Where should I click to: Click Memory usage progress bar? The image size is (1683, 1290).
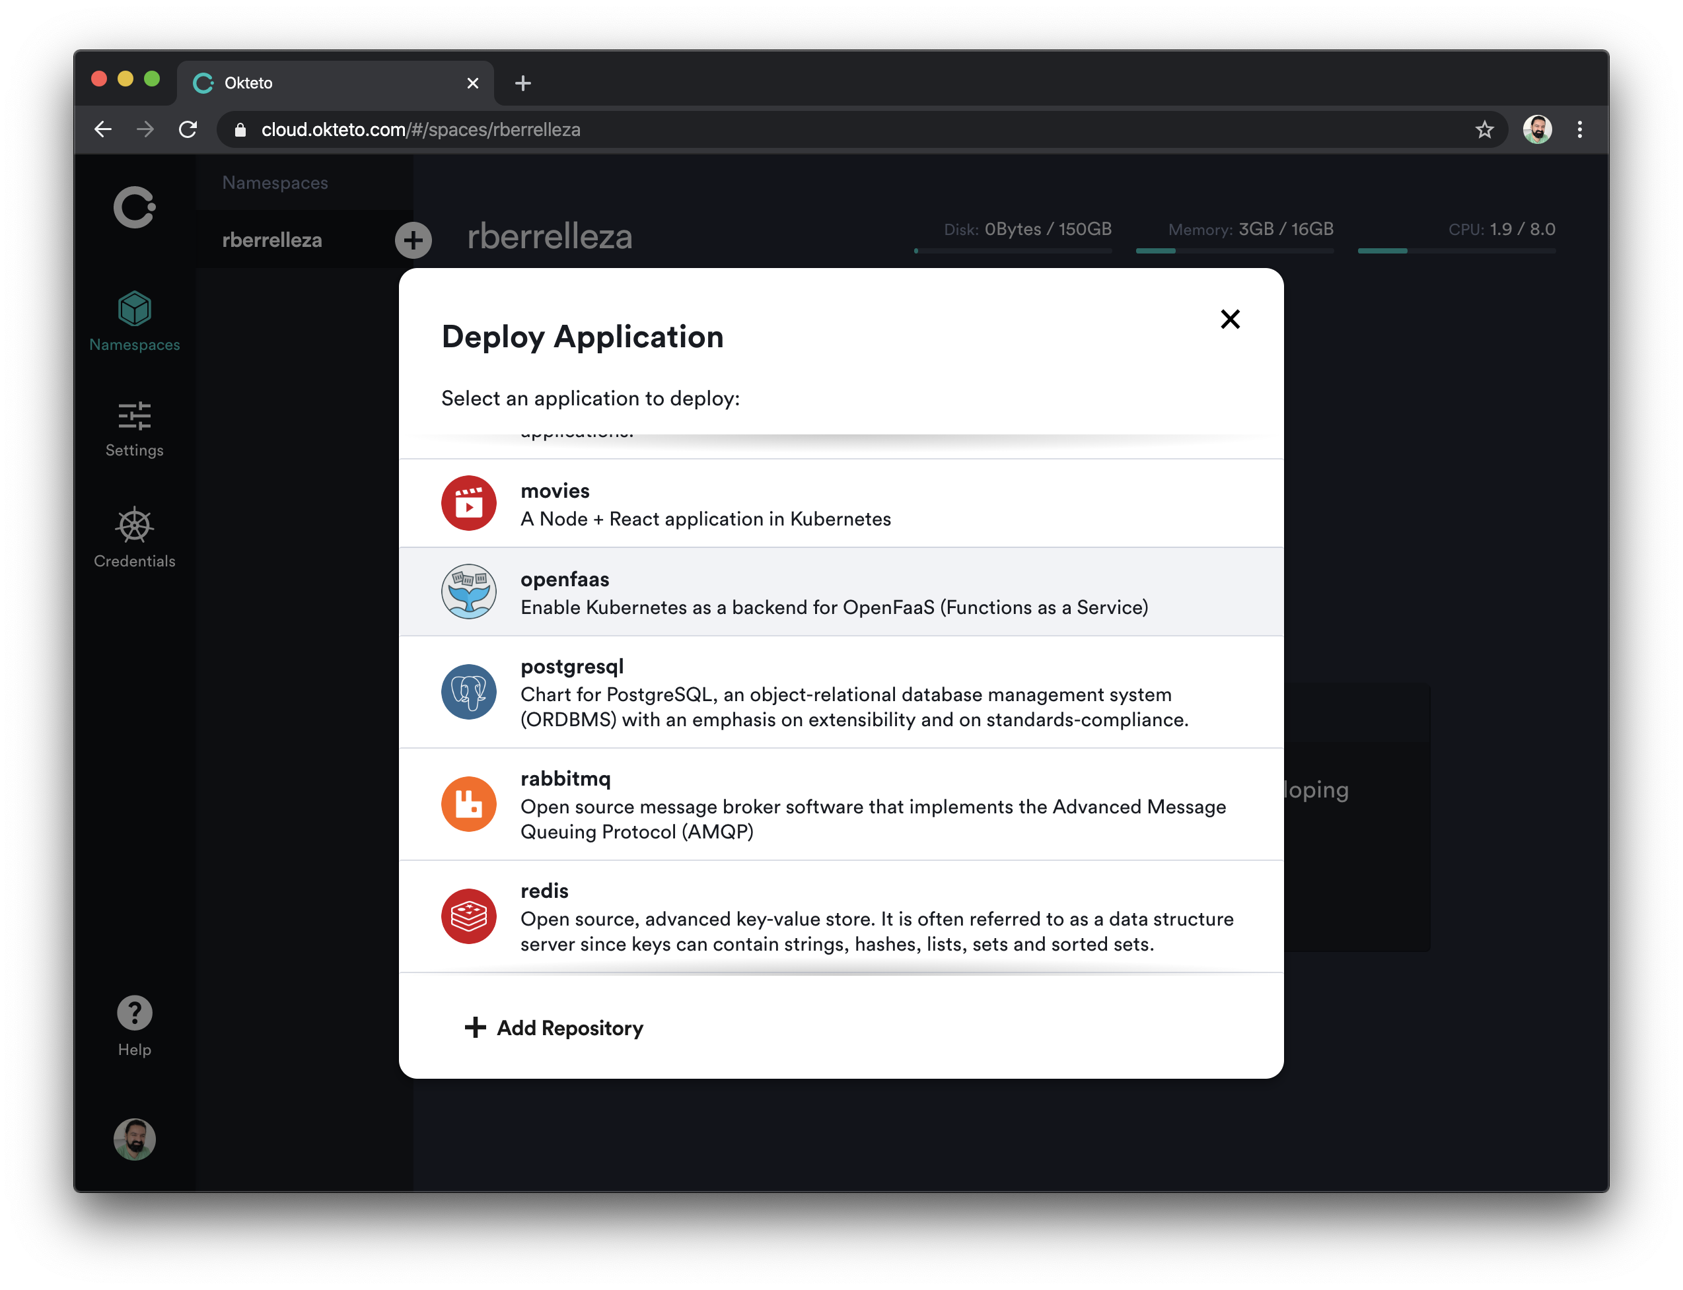(1235, 250)
